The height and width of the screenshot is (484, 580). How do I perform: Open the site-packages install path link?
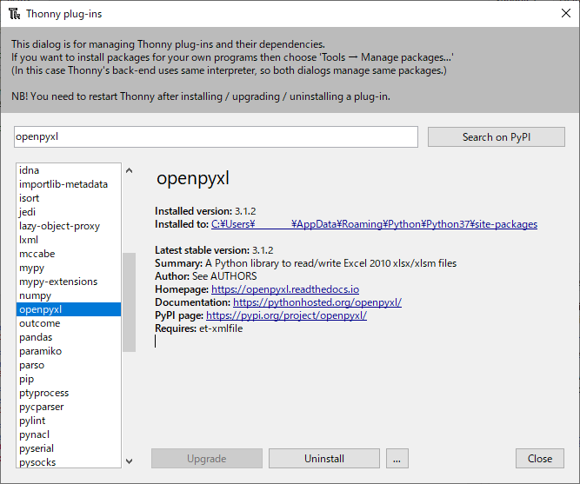[374, 224]
